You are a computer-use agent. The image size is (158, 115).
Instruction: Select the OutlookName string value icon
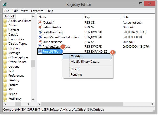point(40,42)
